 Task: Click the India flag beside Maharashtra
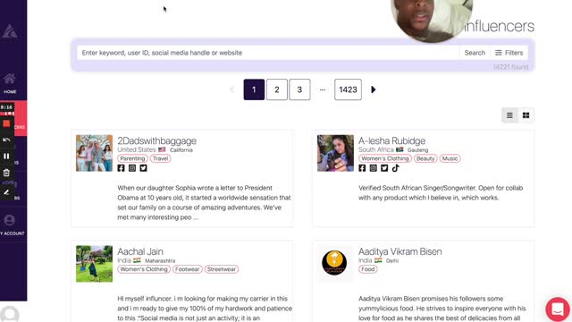[137, 260]
